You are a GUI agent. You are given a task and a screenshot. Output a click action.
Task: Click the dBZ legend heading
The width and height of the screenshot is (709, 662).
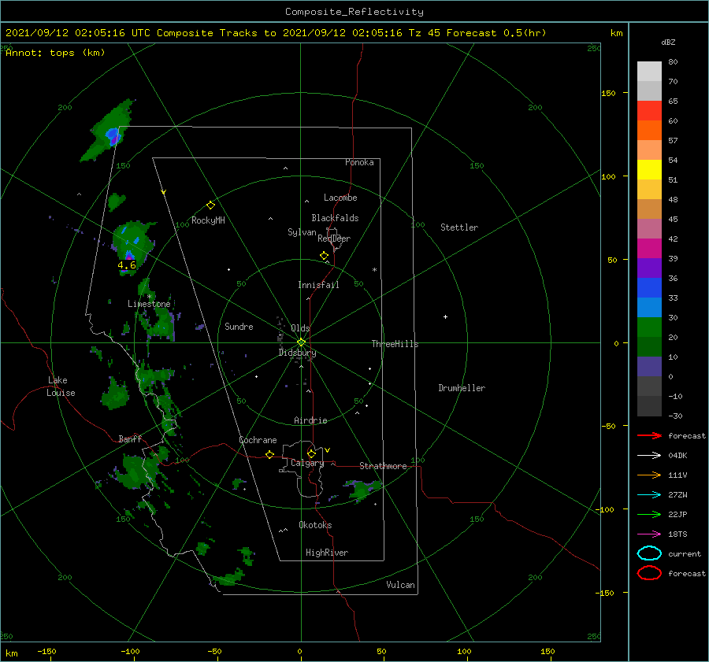pos(668,42)
